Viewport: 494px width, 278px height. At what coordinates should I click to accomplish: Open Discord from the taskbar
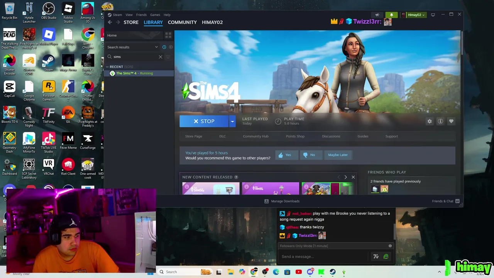(x=310, y=272)
